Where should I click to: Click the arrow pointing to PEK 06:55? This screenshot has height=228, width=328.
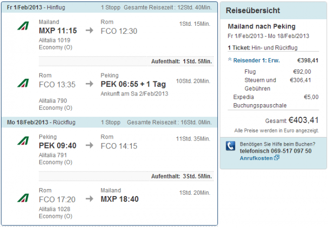pyautogui.click(x=89, y=84)
